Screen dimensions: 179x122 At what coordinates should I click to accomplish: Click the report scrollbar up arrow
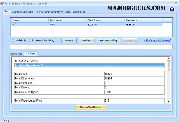[x=168, y=58]
